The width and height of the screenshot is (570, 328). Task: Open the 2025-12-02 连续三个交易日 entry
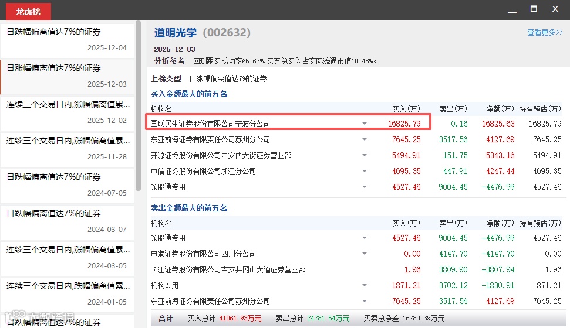coord(67,113)
